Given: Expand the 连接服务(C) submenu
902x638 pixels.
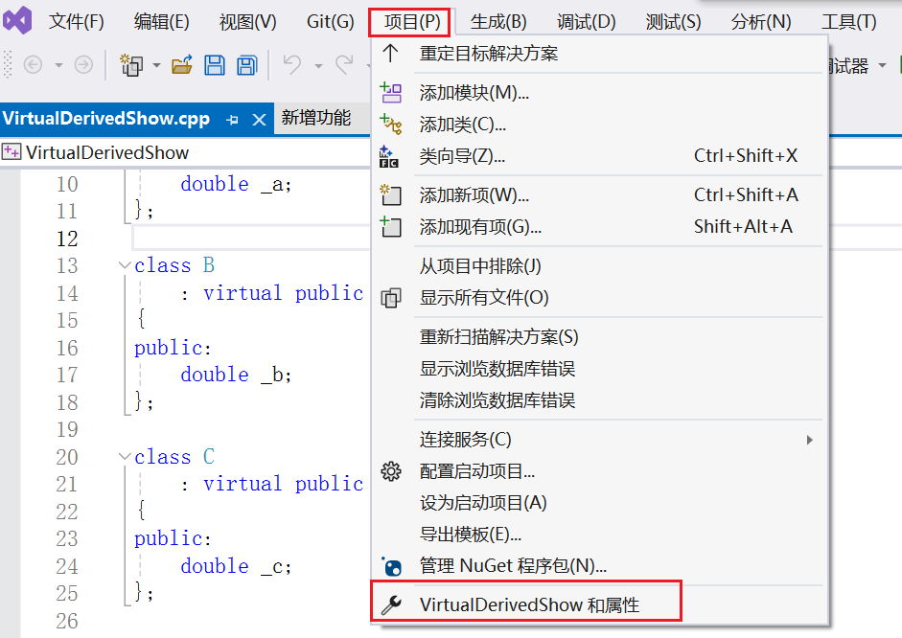Looking at the screenshot, I should (809, 440).
